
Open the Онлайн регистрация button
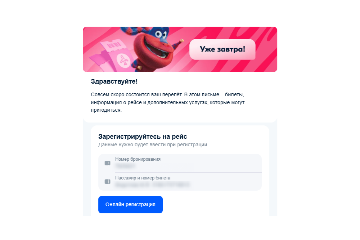click(130, 205)
